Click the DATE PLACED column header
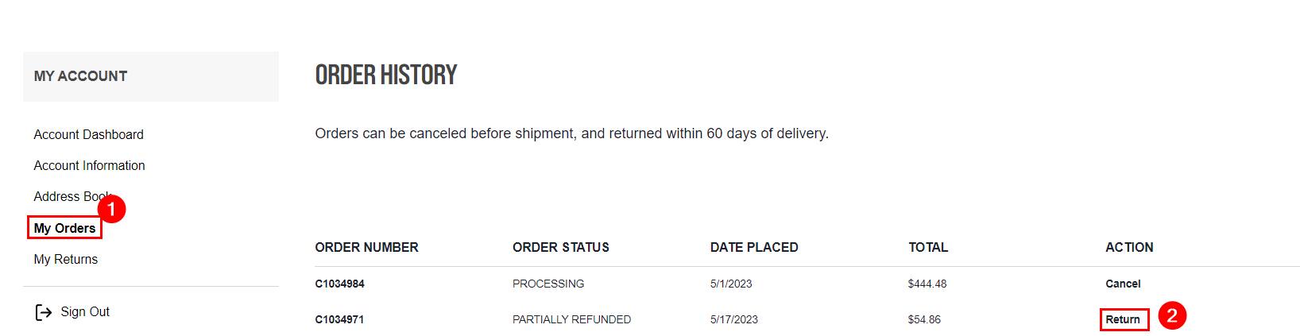This screenshot has height=336, width=1300. [x=754, y=248]
